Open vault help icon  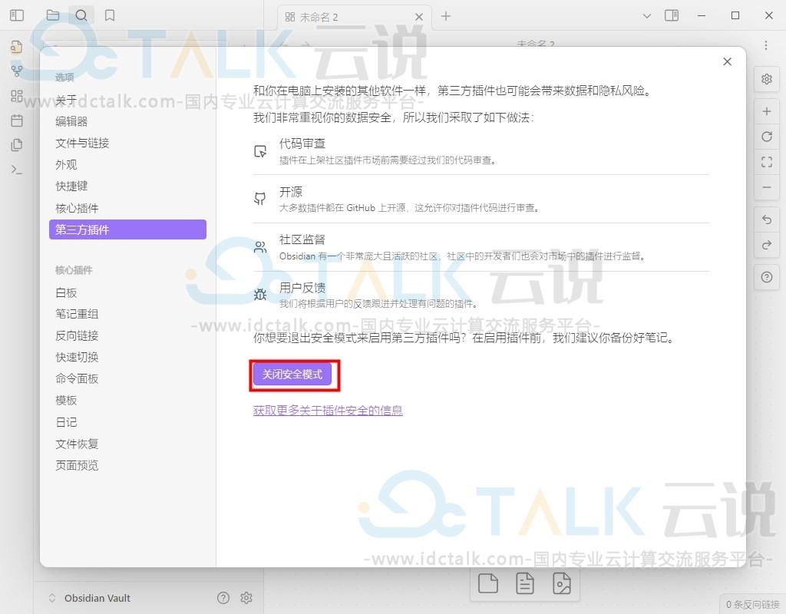tap(223, 597)
